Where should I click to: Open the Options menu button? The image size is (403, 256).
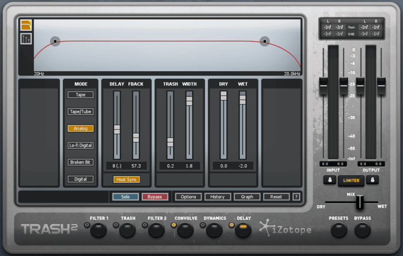(x=188, y=197)
